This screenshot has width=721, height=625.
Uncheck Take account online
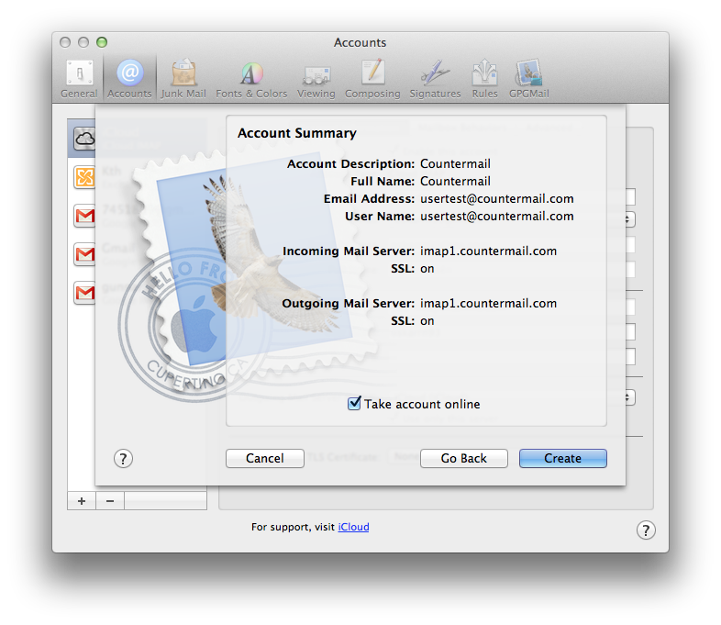click(354, 404)
